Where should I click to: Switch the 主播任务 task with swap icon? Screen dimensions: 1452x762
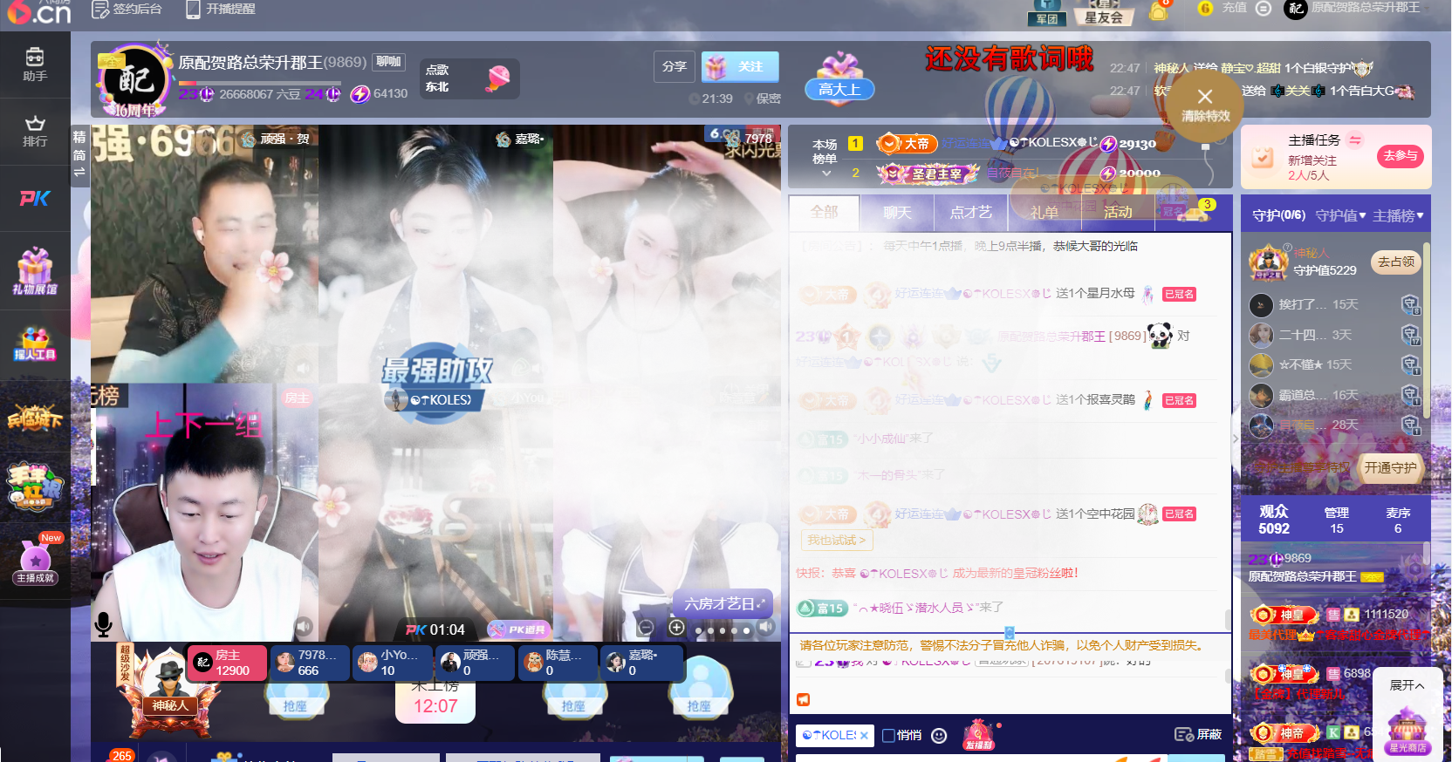(x=1355, y=139)
